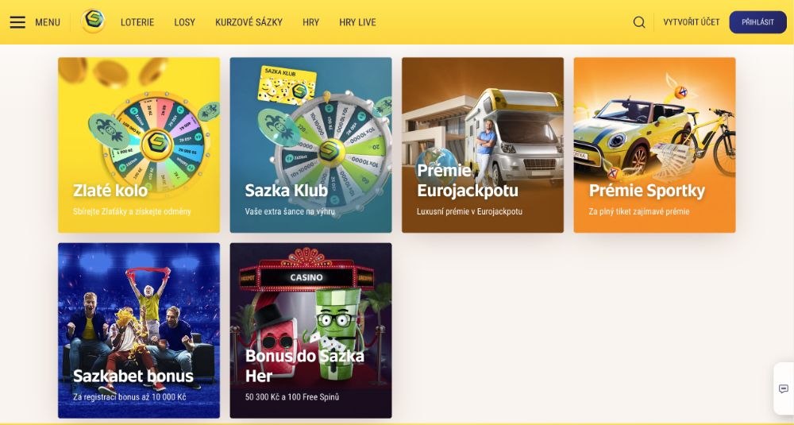Open the hamburger menu icon
794x425 pixels.
click(x=17, y=22)
